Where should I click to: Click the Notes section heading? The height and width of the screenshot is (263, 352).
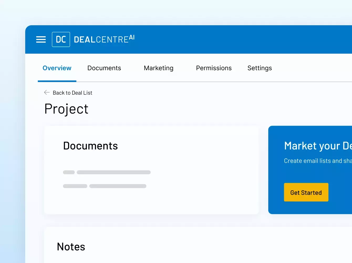click(x=71, y=247)
